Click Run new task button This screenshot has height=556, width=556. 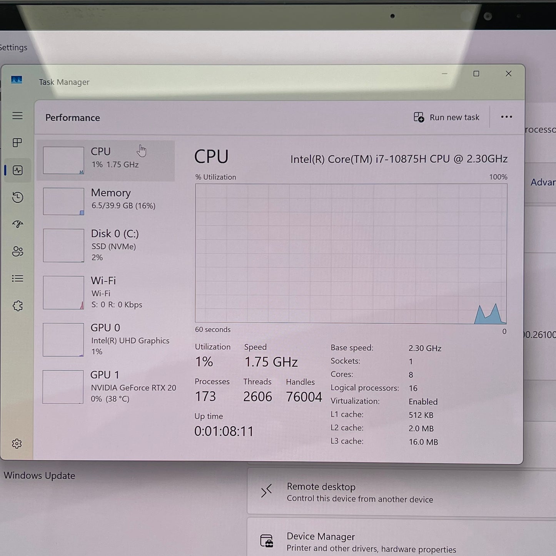click(446, 117)
